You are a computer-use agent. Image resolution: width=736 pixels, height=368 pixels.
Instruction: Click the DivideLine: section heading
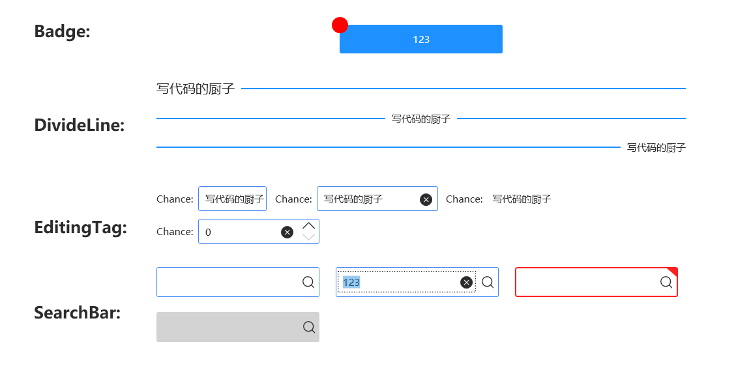click(x=80, y=125)
